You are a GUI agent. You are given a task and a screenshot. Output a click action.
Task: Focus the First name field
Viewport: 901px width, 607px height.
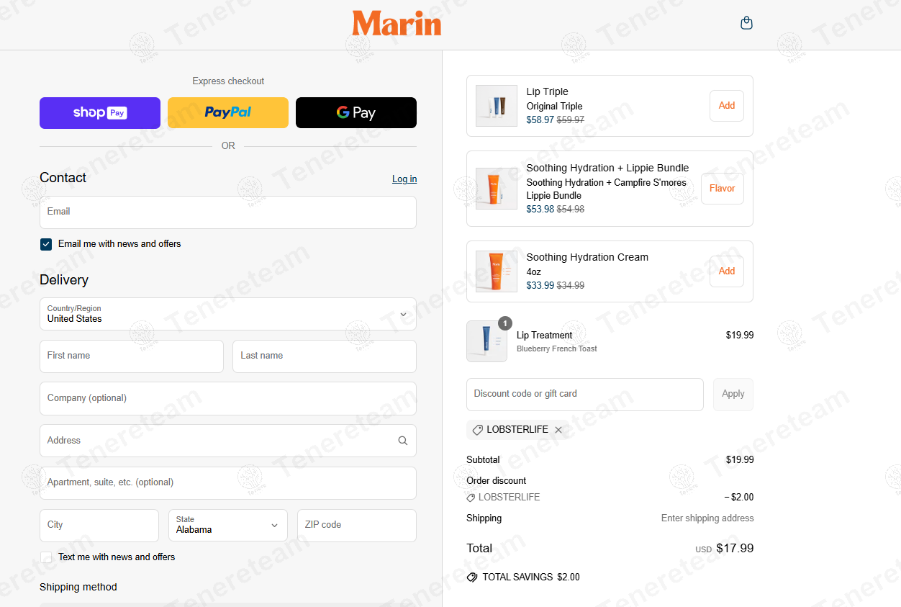pyautogui.click(x=132, y=356)
